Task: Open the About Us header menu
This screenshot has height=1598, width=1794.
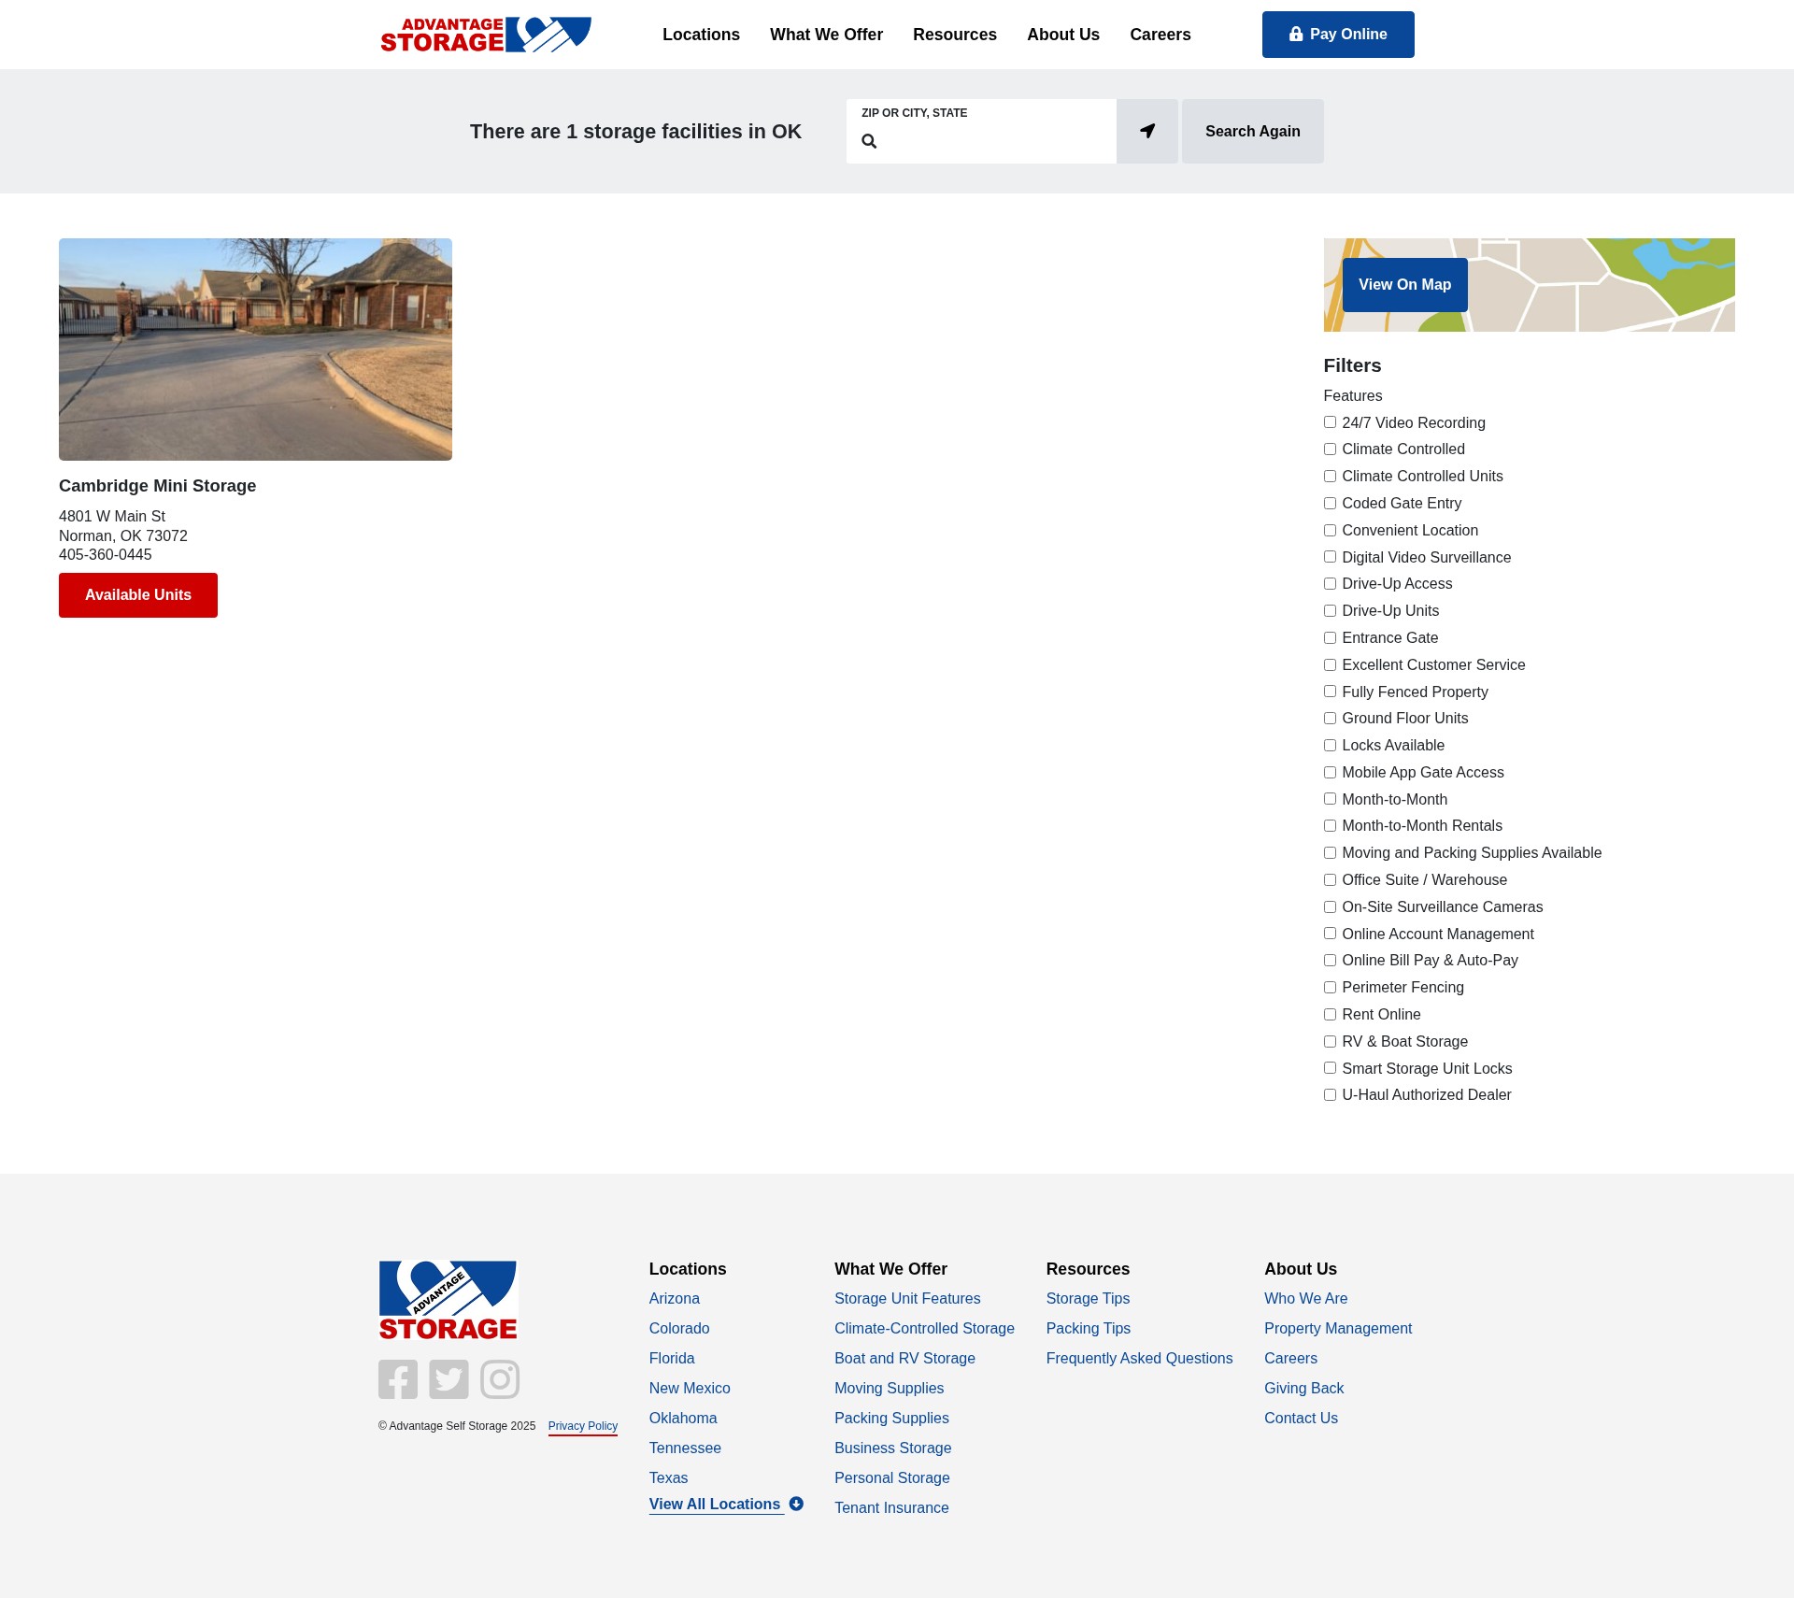Action: [x=1063, y=35]
